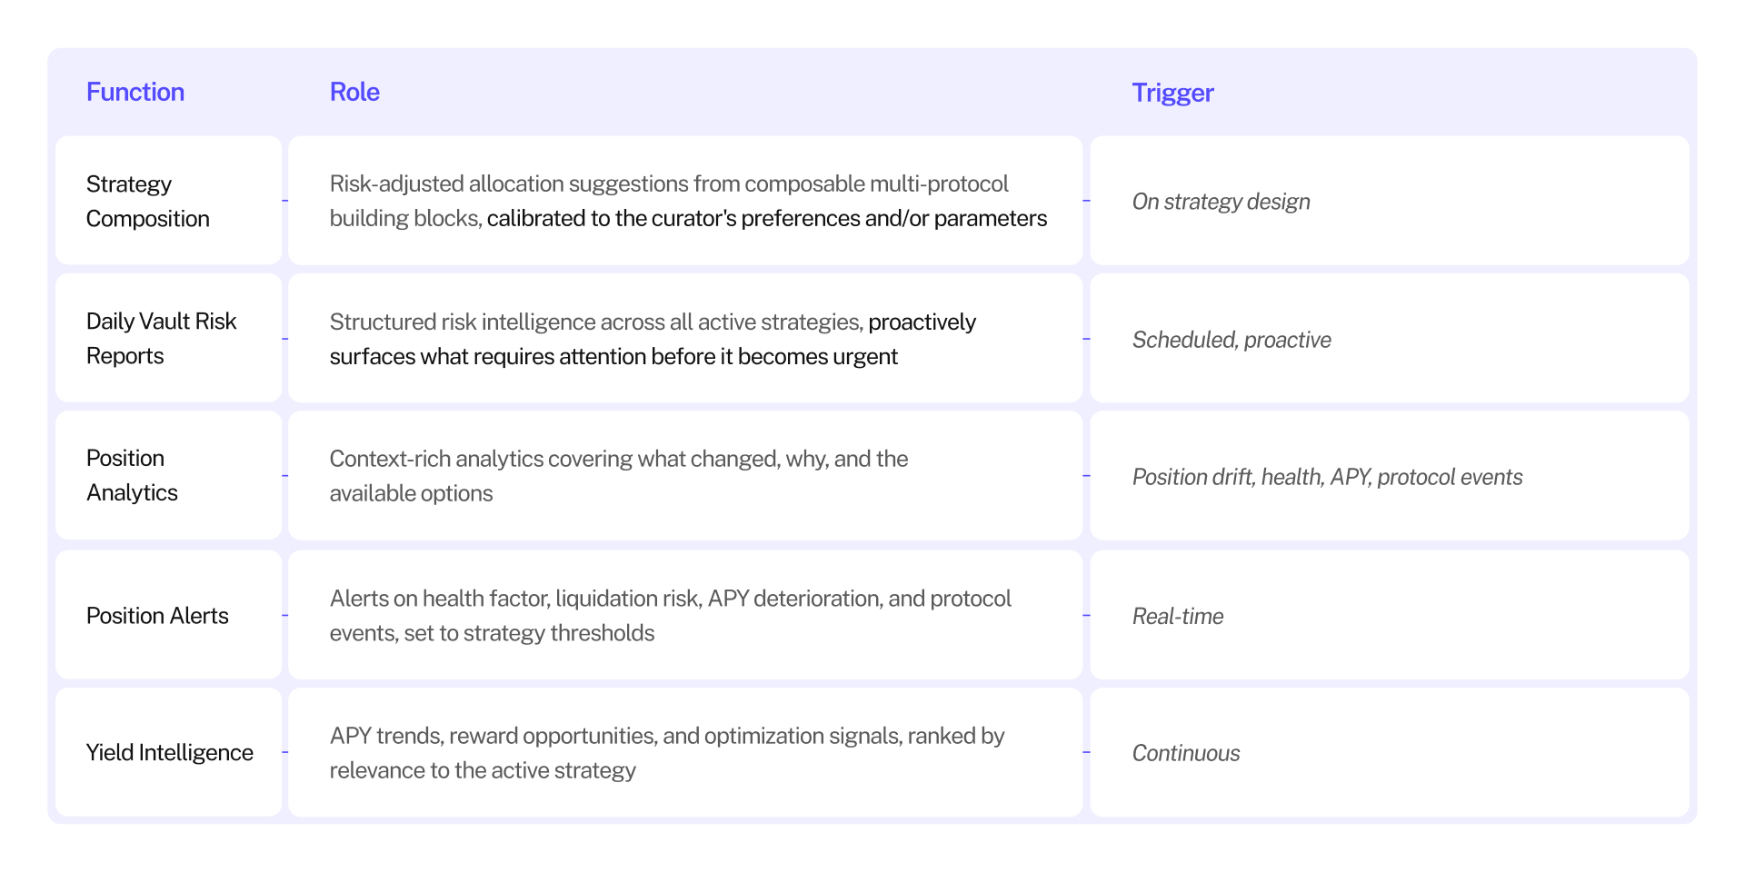The height and width of the screenshot is (872, 1745).
Task: Click the health factor alerts description
Action: 671,615
